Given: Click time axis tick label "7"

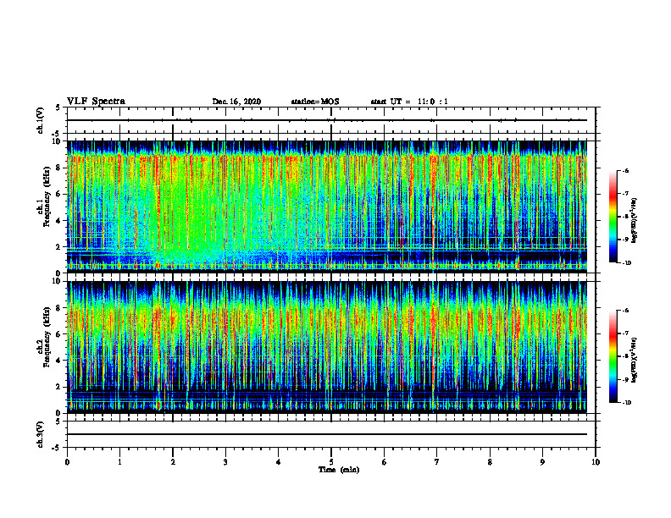Looking at the screenshot, I should [x=437, y=462].
